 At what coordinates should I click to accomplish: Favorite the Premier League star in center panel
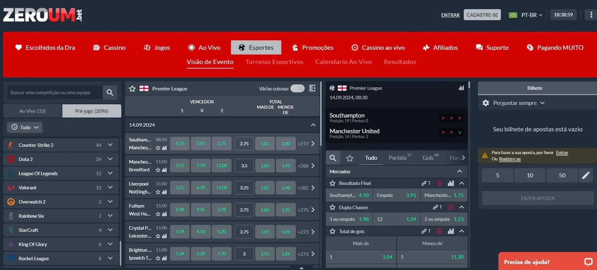coord(132,89)
